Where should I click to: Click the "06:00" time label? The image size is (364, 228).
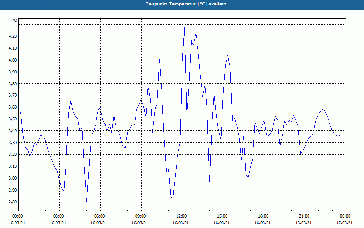point(100,216)
